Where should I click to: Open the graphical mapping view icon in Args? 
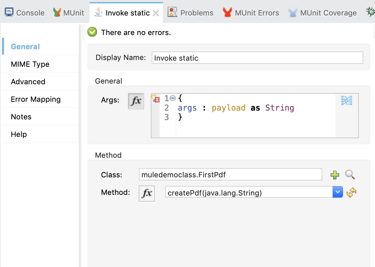tap(347, 100)
